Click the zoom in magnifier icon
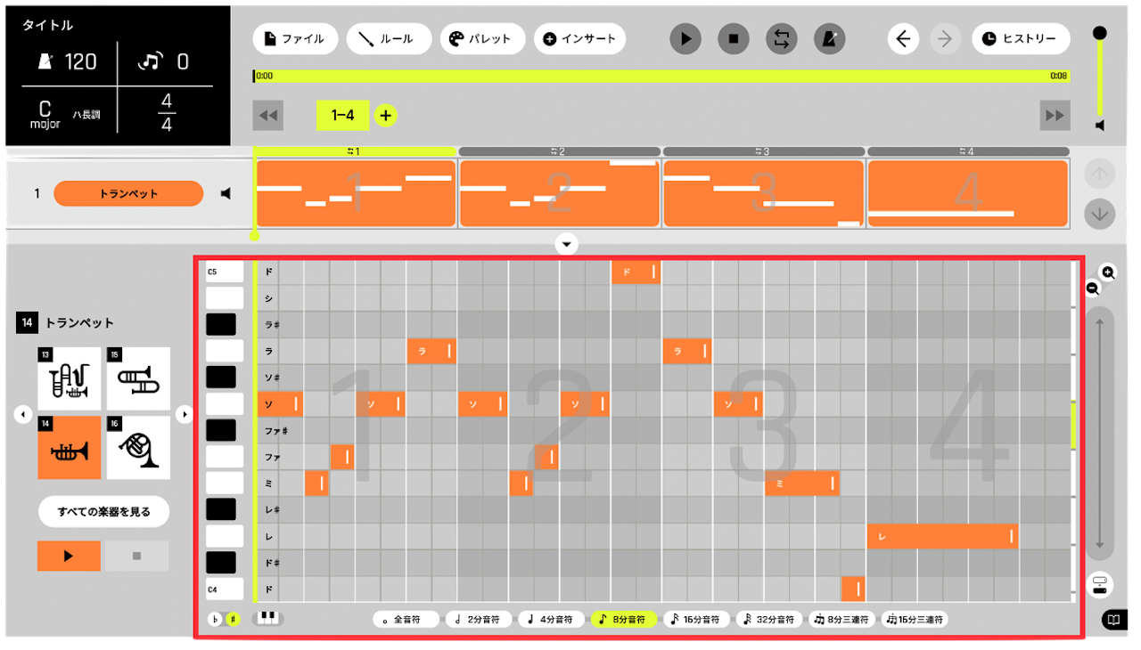Screen dimensions: 1141x650 coord(1107,272)
